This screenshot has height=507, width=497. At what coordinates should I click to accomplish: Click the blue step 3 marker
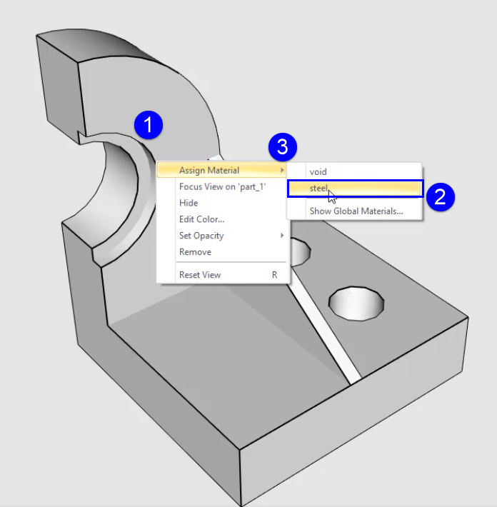click(x=283, y=147)
